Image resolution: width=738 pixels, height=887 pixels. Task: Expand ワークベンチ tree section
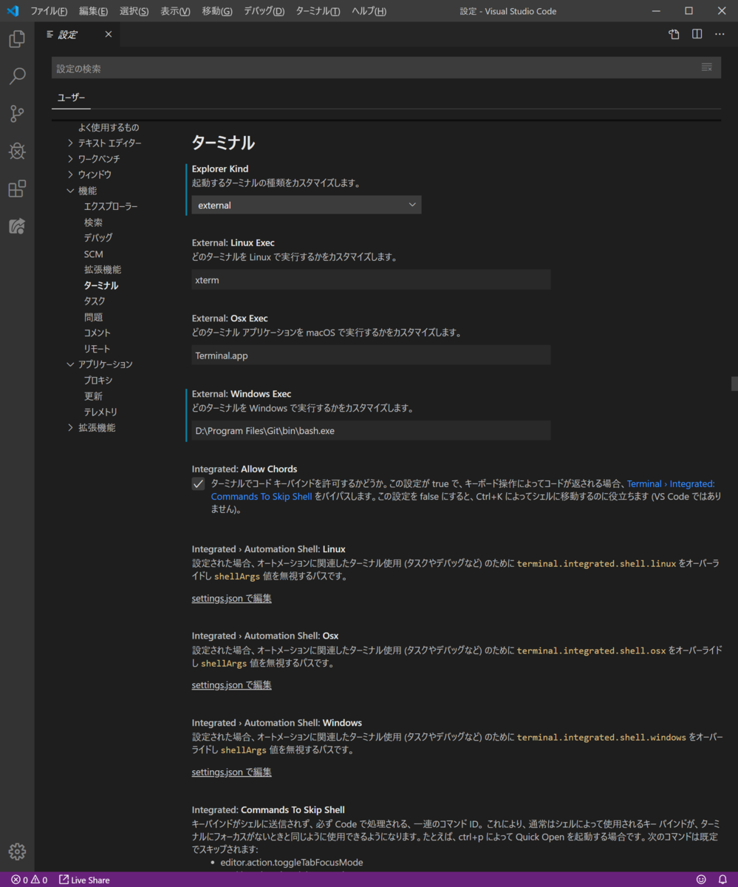[x=71, y=159]
